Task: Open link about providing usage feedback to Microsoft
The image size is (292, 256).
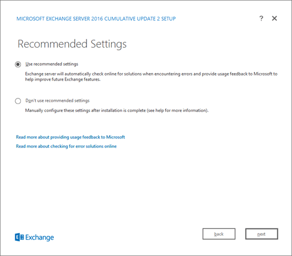Action: pos(70,137)
